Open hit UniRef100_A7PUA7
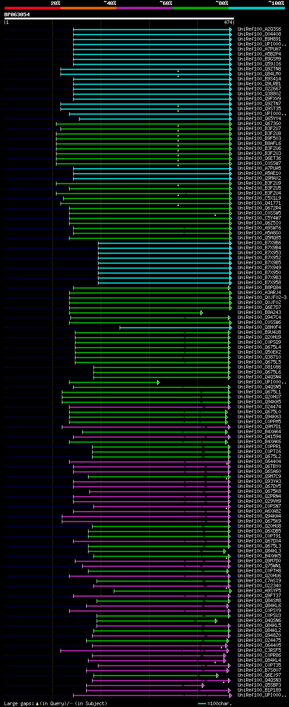 [260, 49]
